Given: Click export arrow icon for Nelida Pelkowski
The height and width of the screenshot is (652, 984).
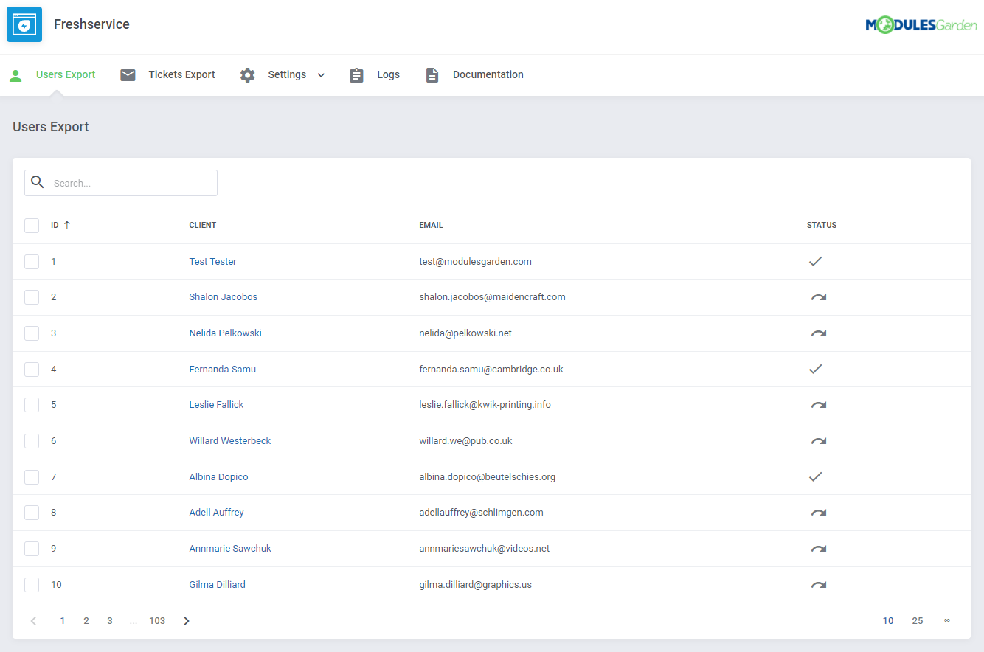Looking at the screenshot, I should [819, 333].
